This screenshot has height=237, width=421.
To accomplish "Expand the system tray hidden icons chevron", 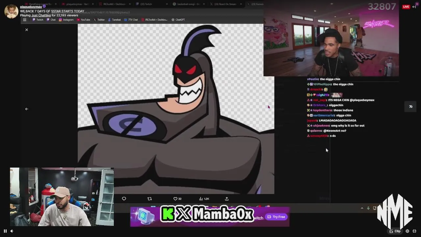I will [362, 208].
